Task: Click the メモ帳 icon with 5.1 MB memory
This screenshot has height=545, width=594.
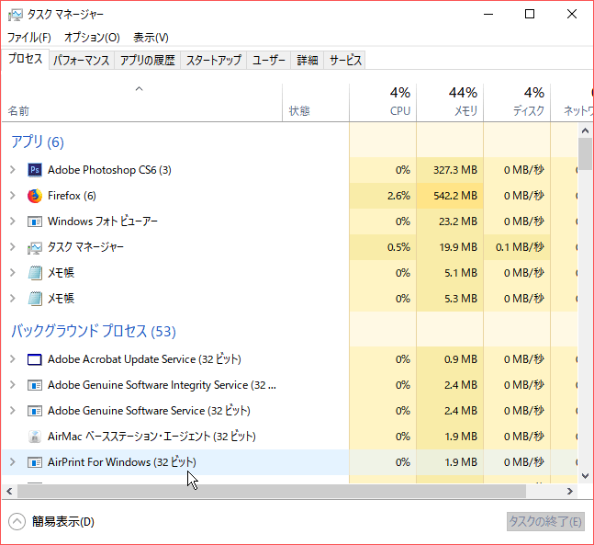Action: (35, 273)
